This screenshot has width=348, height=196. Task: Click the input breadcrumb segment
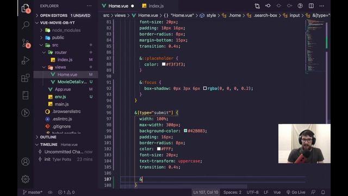click(295, 15)
